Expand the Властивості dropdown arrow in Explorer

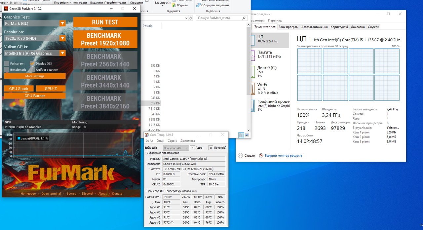pyautogui.click(x=162, y=6)
